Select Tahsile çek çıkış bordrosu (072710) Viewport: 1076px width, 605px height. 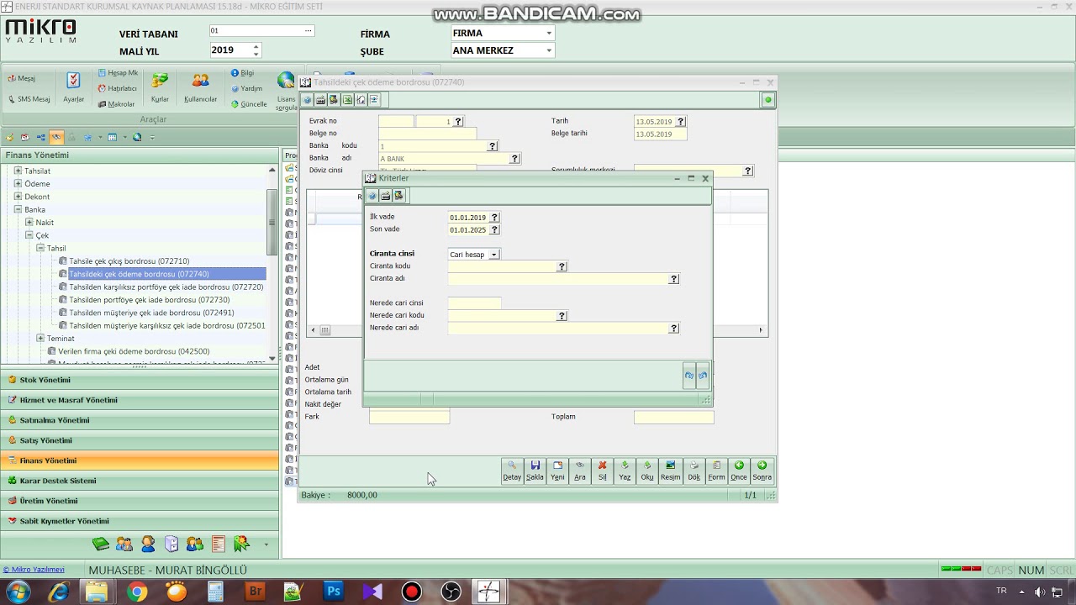tap(129, 261)
